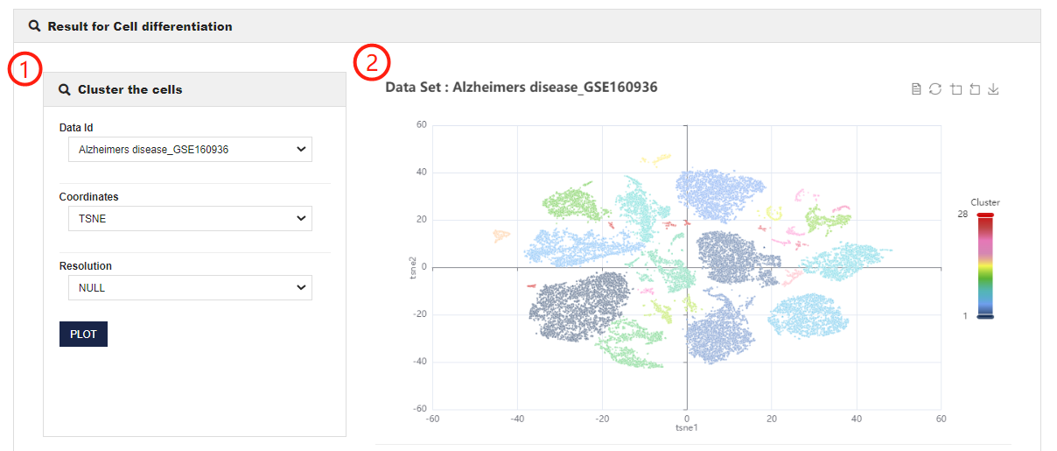The height and width of the screenshot is (451, 1057).
Task: Click magnifier icon beside Result for Cell differentiation
Action: pos(35,26)
